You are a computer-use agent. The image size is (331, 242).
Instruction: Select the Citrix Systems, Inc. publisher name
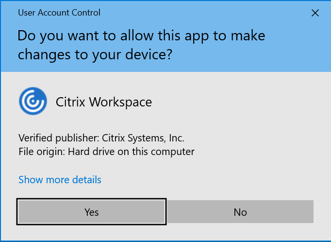143,138
